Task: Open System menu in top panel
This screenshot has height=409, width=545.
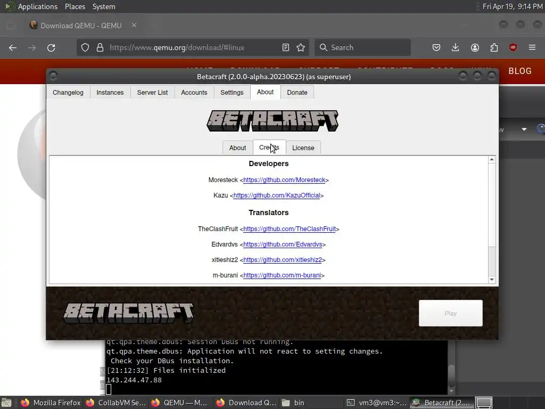Action: (x=104, y=6)
